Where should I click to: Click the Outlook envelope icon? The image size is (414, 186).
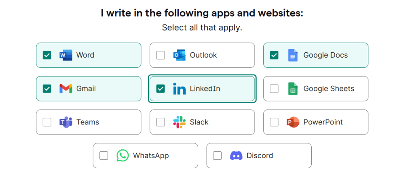[x=179, y=55]
